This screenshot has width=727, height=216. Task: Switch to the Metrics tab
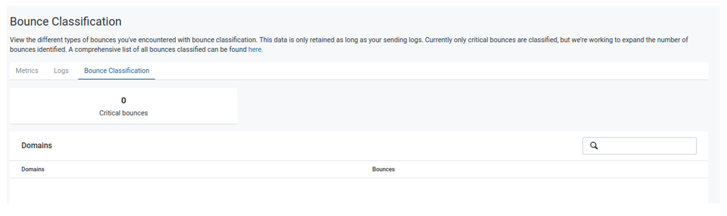point(27,71)
